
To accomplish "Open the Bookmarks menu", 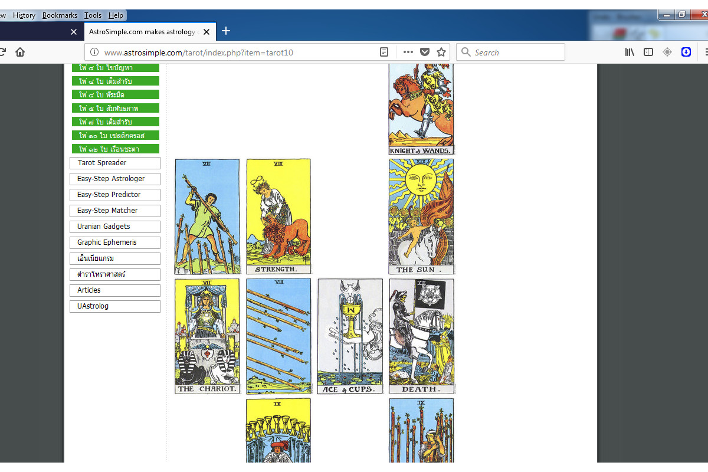I will (60, 15).
